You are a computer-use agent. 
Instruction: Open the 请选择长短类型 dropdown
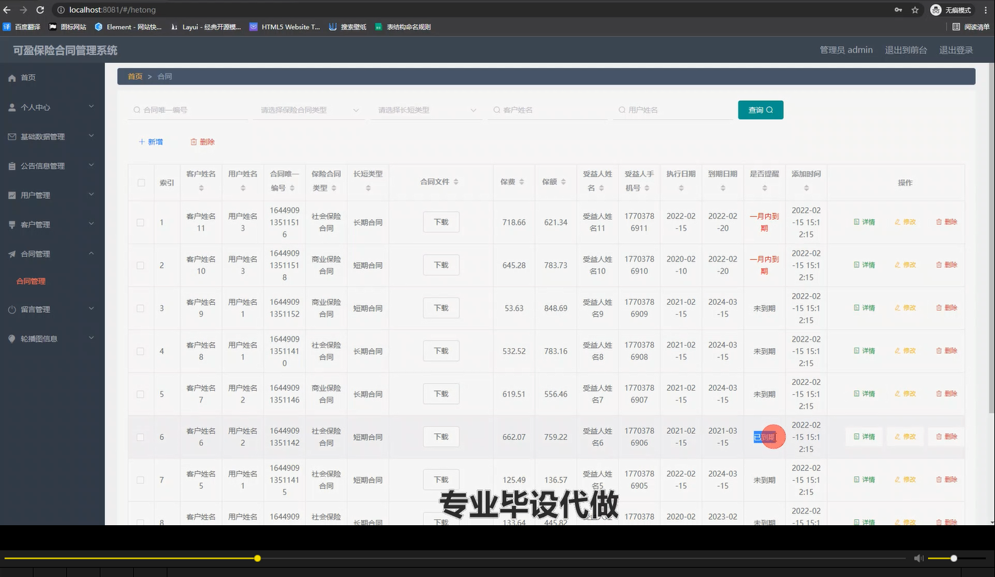(425, 109)
